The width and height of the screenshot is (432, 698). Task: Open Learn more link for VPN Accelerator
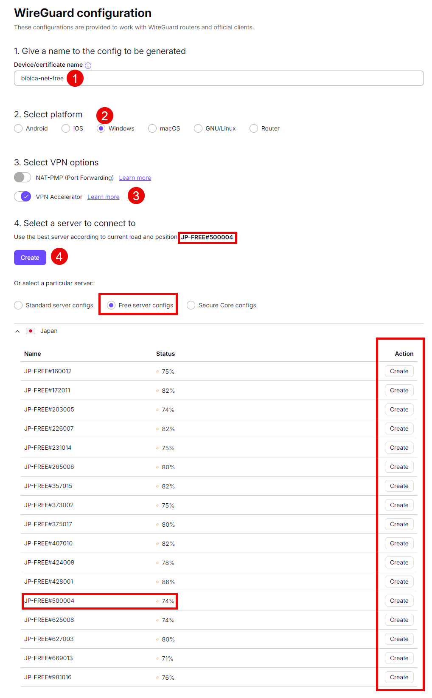click(x=104, y=197)
